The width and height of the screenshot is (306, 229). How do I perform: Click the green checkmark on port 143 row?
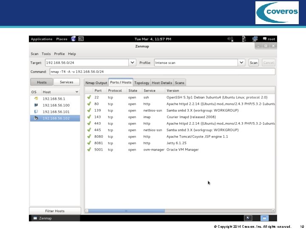89,117
